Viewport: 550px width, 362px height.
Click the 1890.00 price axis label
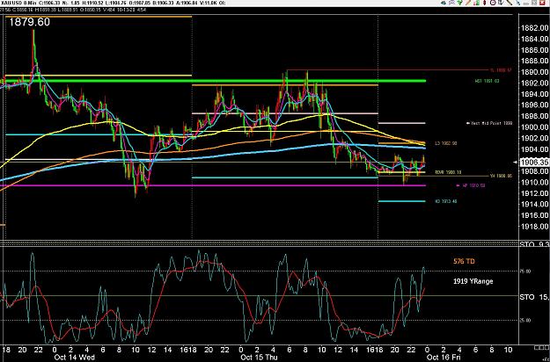[x=534, y=72]
